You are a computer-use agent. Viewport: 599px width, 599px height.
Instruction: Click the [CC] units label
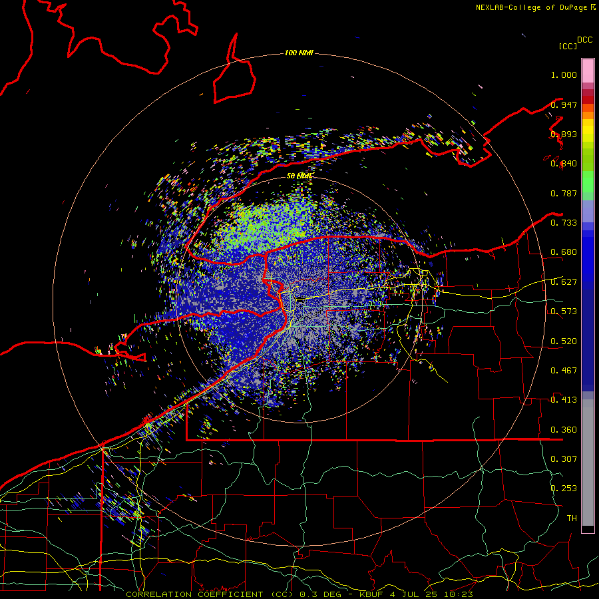click(x=568, y=46)
